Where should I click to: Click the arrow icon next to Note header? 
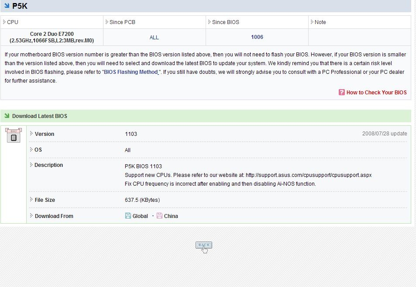[x=312, y=22]
